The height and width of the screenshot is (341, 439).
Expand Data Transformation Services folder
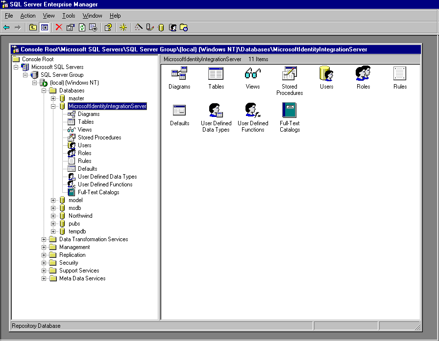44,239
